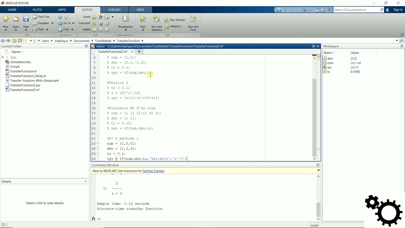Click the Run and Advance icon
The width and height of the screenshot is (405, 228).
point(157,19)
